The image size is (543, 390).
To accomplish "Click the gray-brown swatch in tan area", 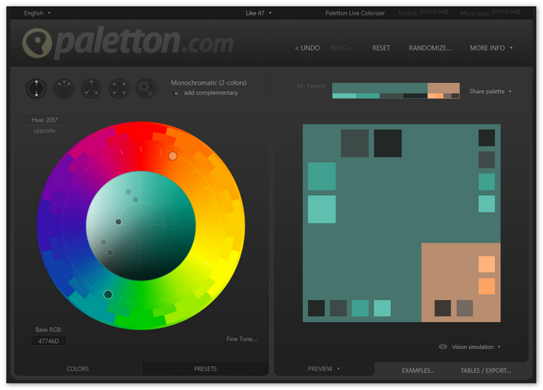I will pos(465,309).
